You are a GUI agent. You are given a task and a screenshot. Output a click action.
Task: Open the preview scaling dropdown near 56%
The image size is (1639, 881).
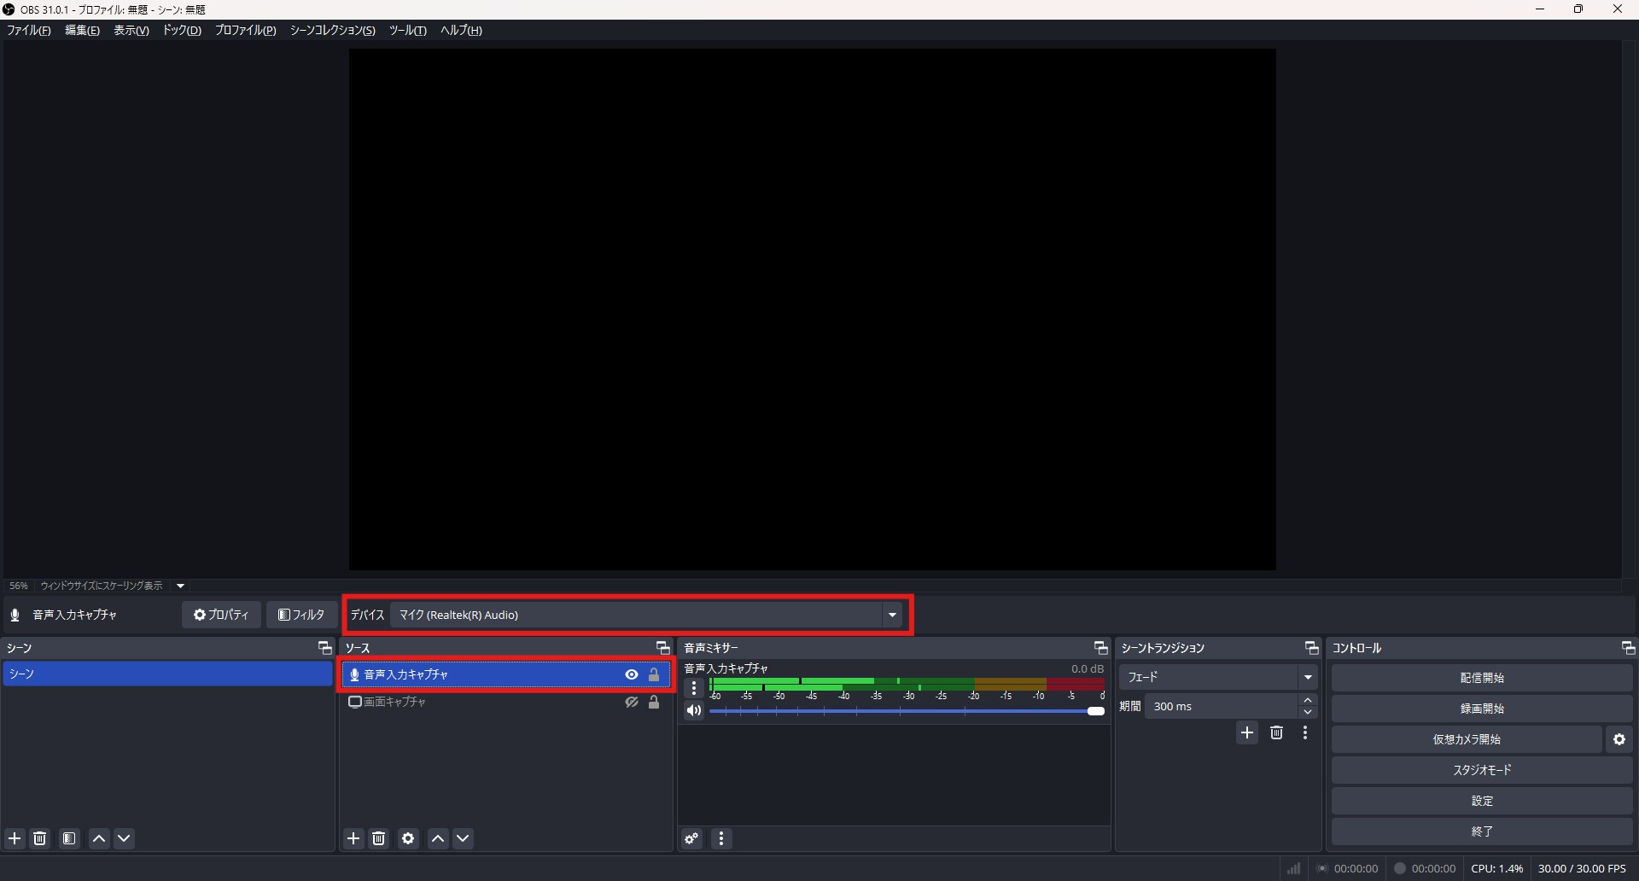tap(180, 586)
